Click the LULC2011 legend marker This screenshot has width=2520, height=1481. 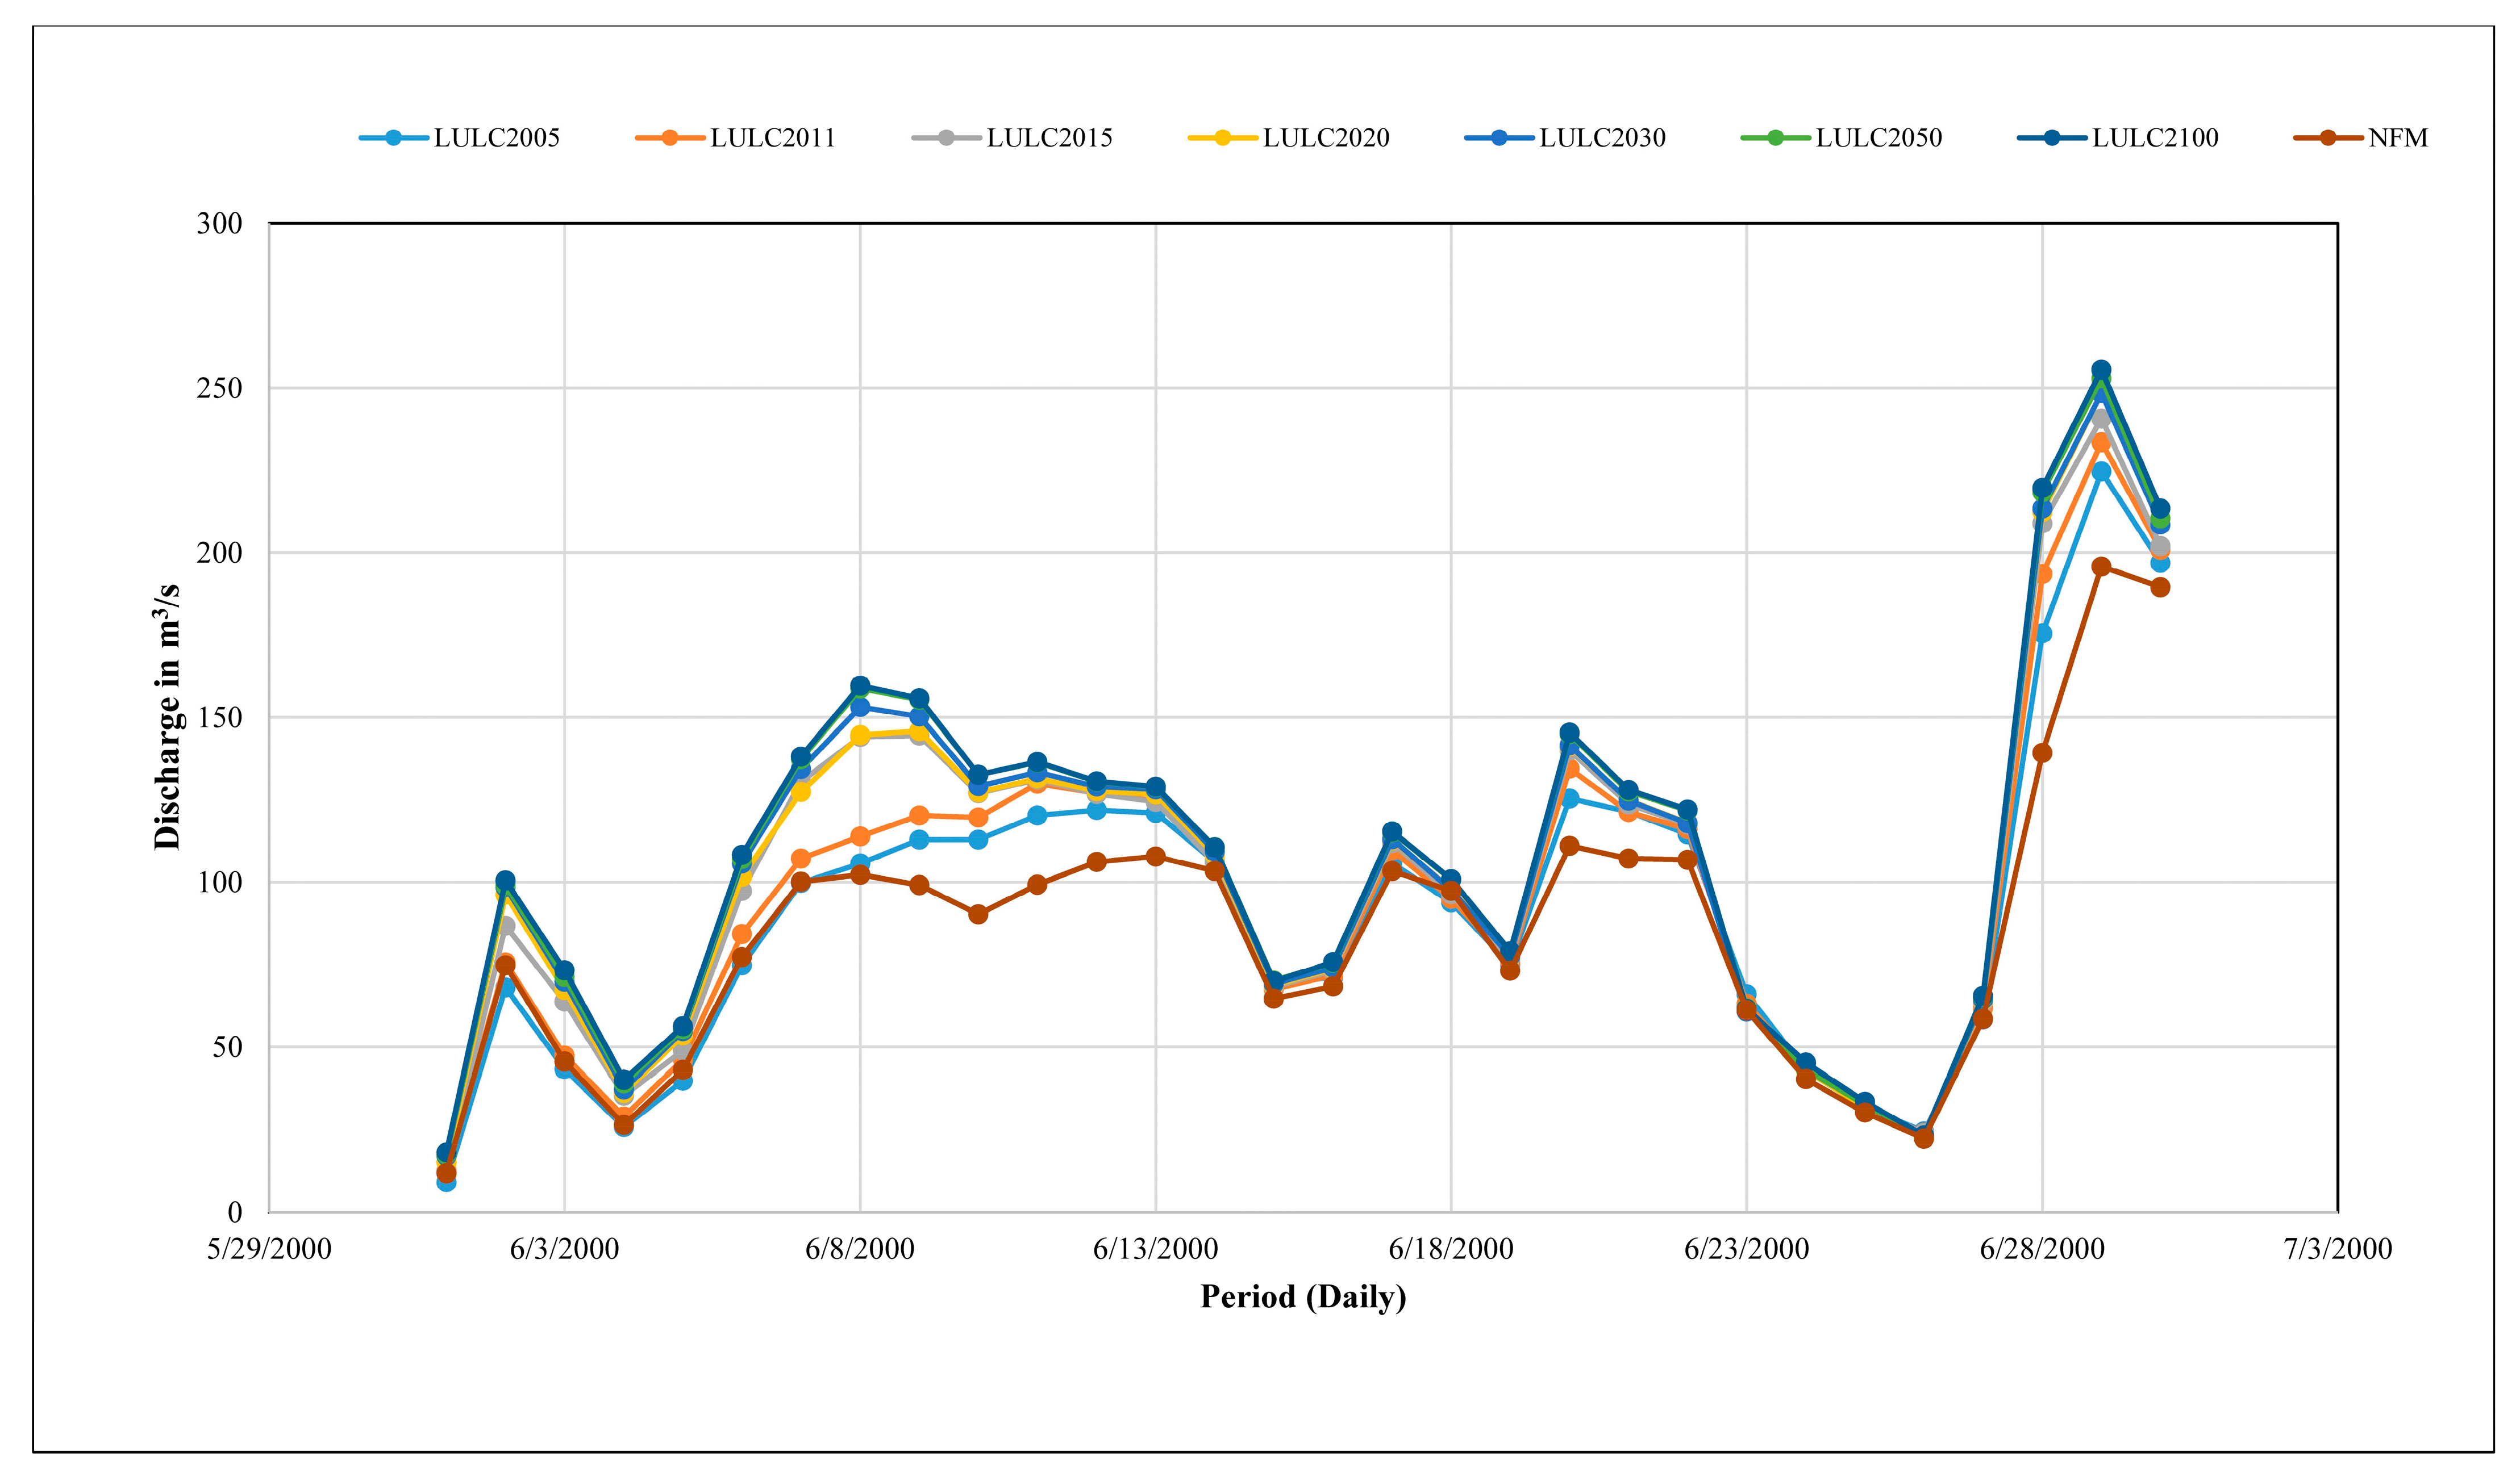670,138
